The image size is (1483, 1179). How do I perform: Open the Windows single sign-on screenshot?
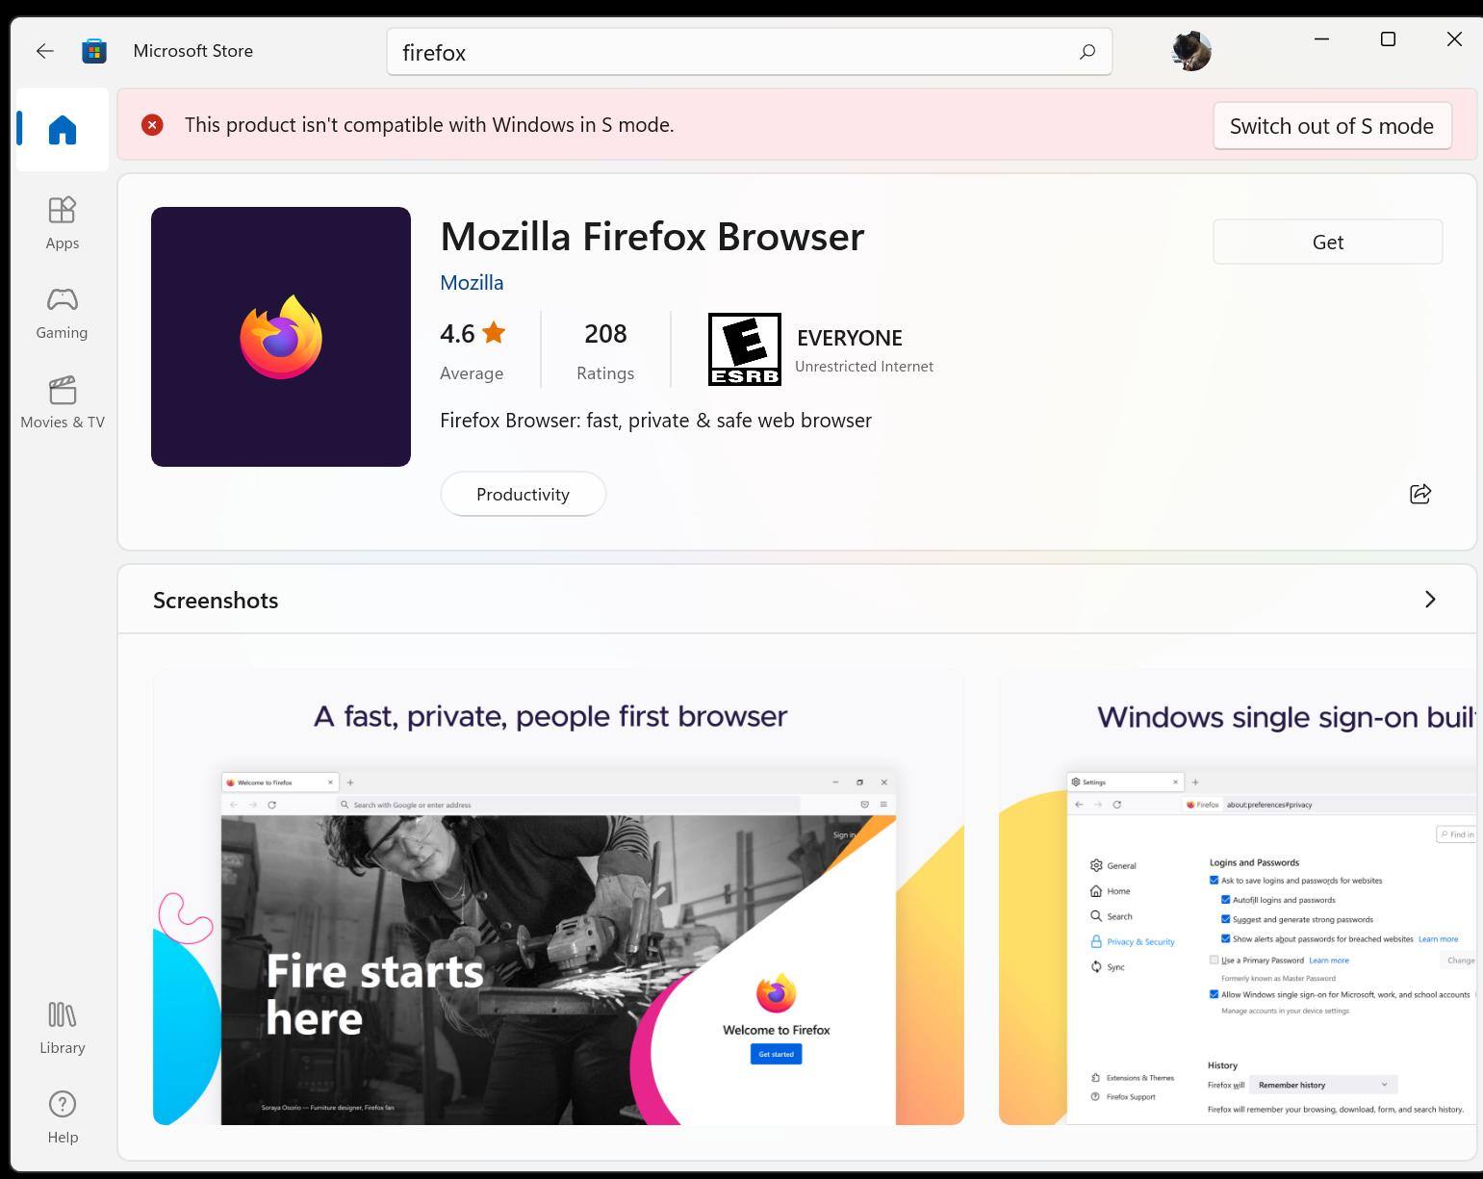1238,897
